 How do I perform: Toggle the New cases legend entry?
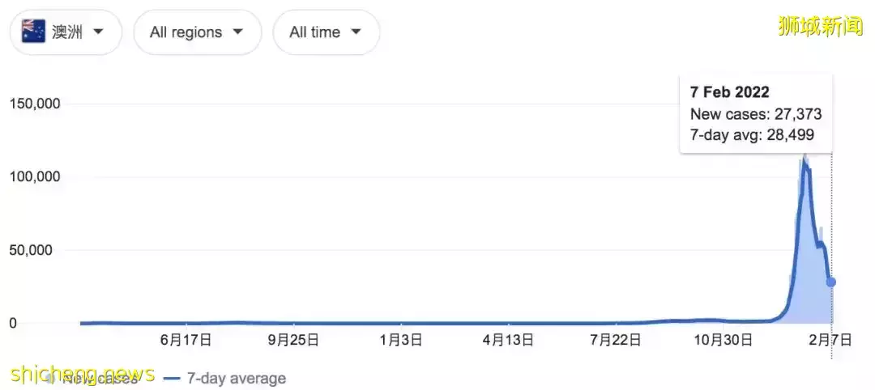(92, 379)
